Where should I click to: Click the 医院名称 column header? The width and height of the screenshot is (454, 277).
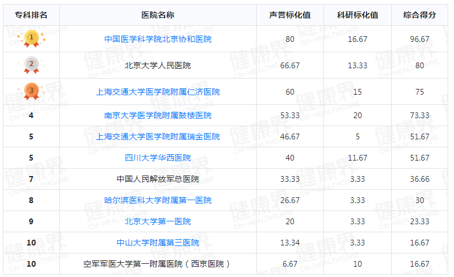coord(158,15)
